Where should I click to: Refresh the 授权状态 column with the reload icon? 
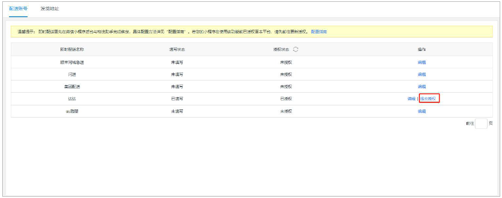coord(296,49)
